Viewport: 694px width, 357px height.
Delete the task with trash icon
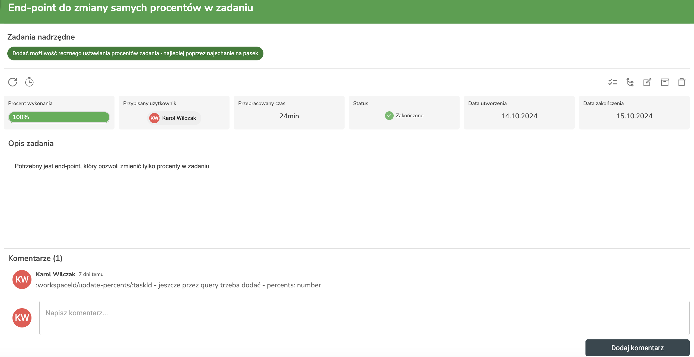pos(682,82)
